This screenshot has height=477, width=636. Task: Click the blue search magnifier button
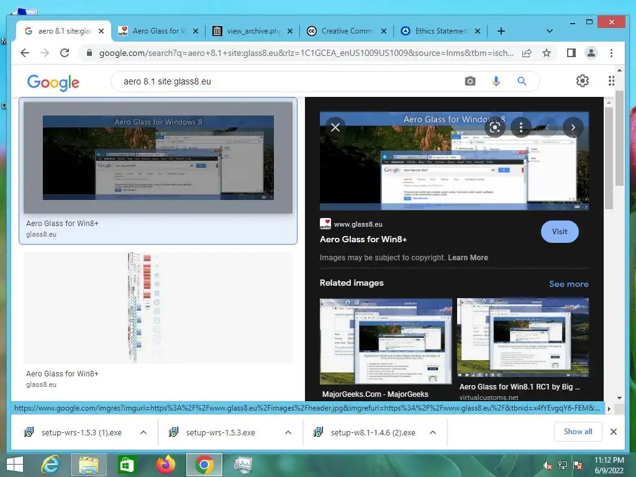pyautogui.click(x=522, y=81)
